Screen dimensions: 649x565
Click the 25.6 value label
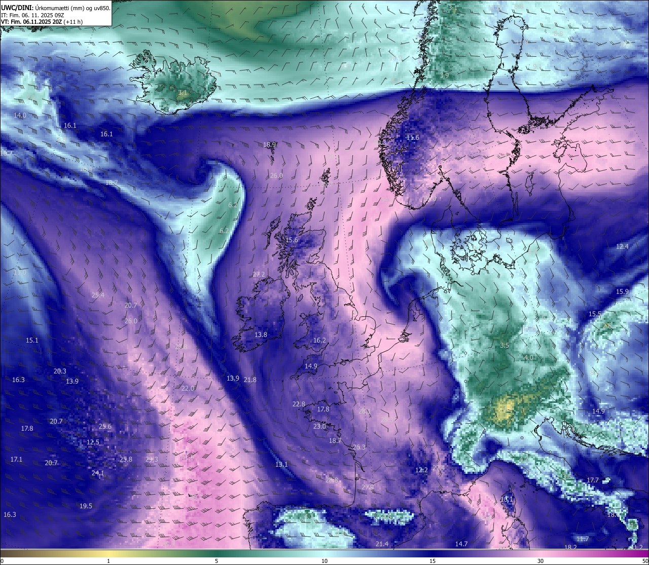(105, 427)
